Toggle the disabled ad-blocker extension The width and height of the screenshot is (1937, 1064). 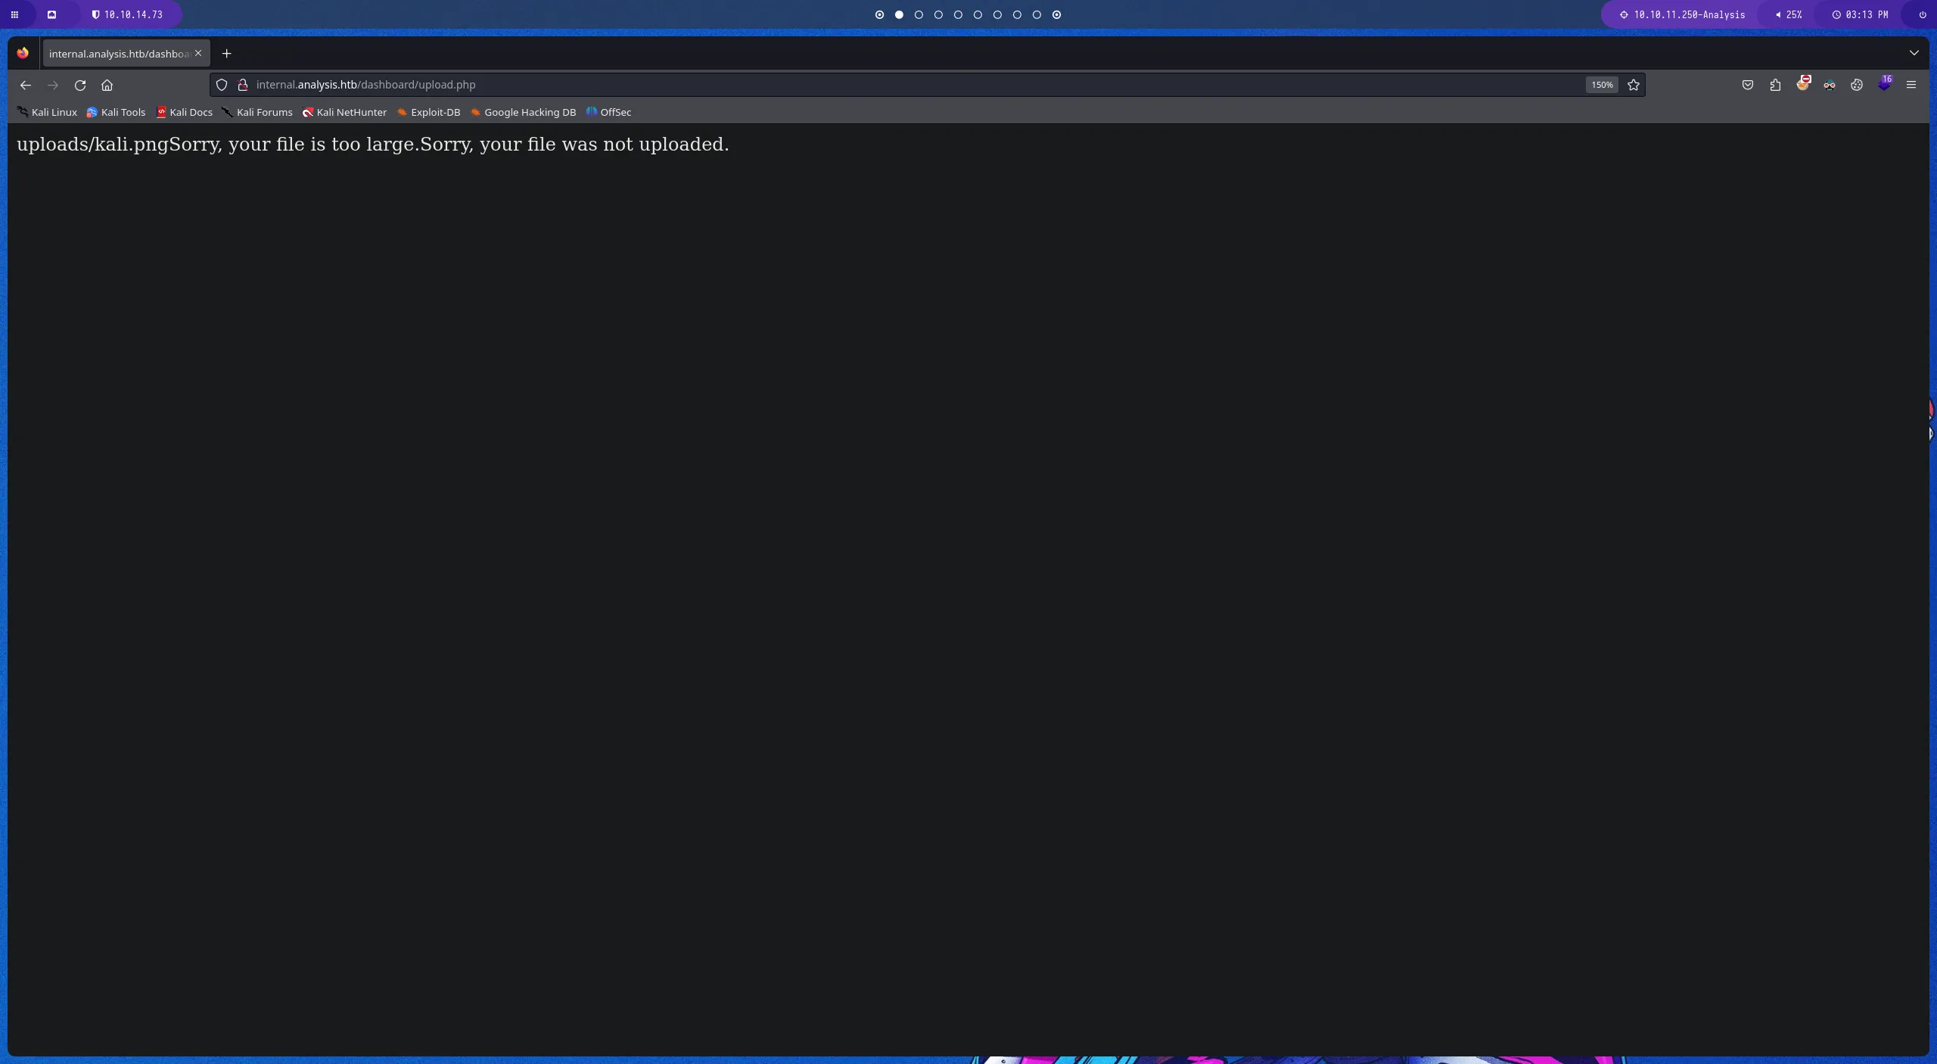(x=1804, y=85)
